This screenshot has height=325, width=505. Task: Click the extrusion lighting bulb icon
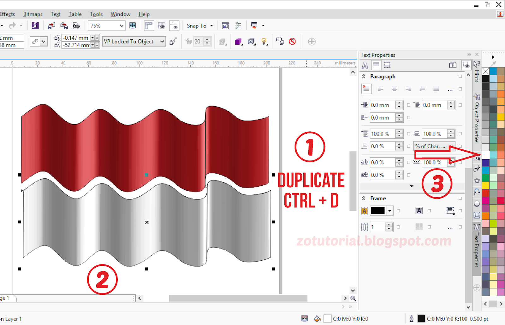point(264,42)
